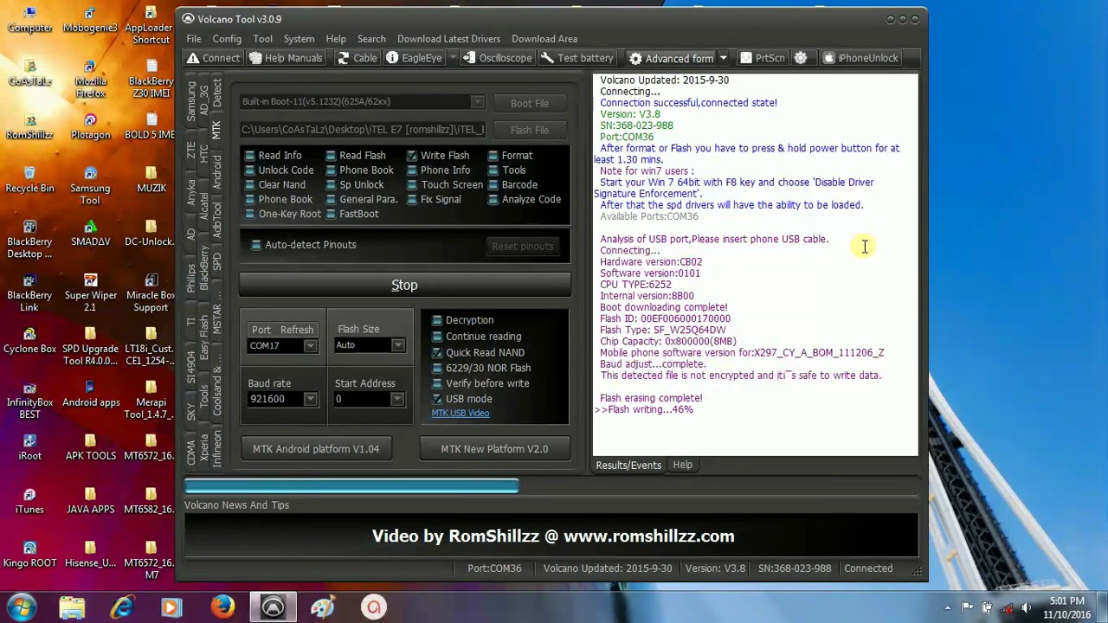This screenshot has width=1108, height=623.
Task: Toggle the Quick Read NAND checkbox
Action: (x=437, y=353)
